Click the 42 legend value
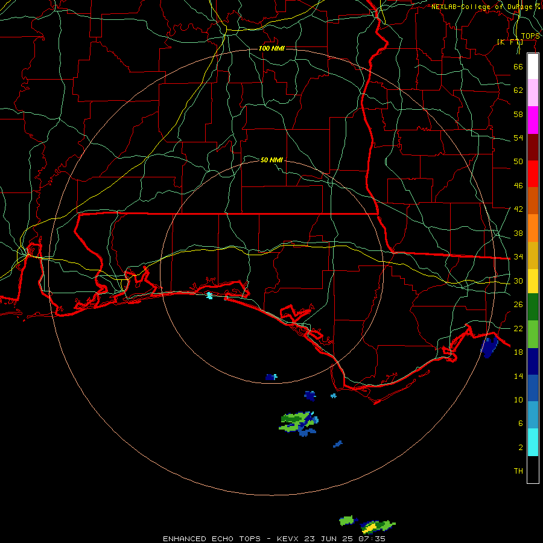 (518, 209)
